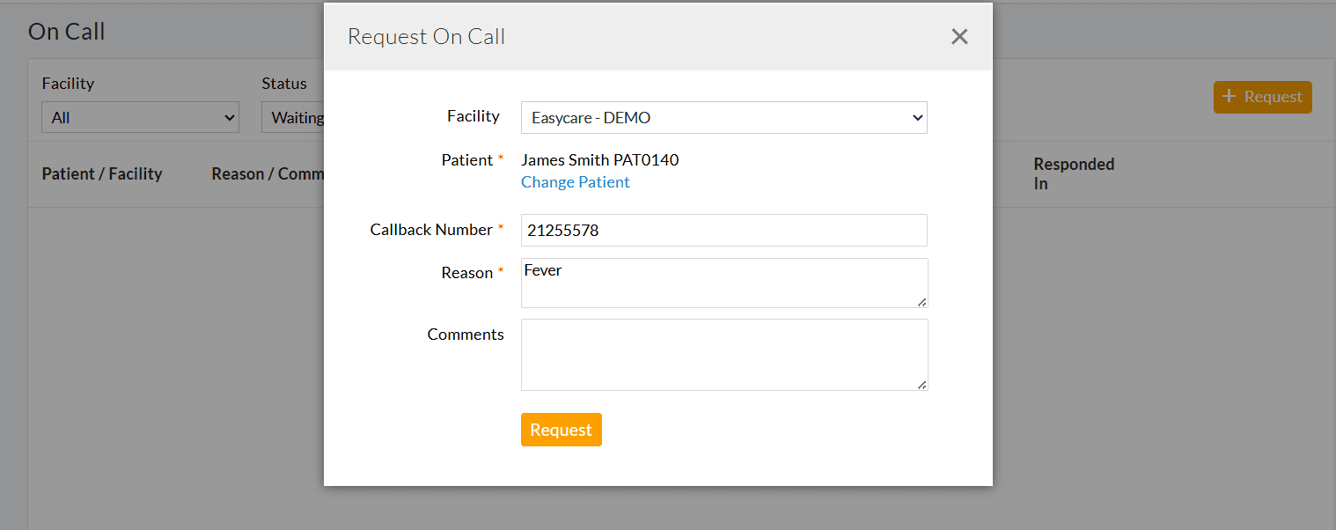Submit with the orange Request button

561,430
